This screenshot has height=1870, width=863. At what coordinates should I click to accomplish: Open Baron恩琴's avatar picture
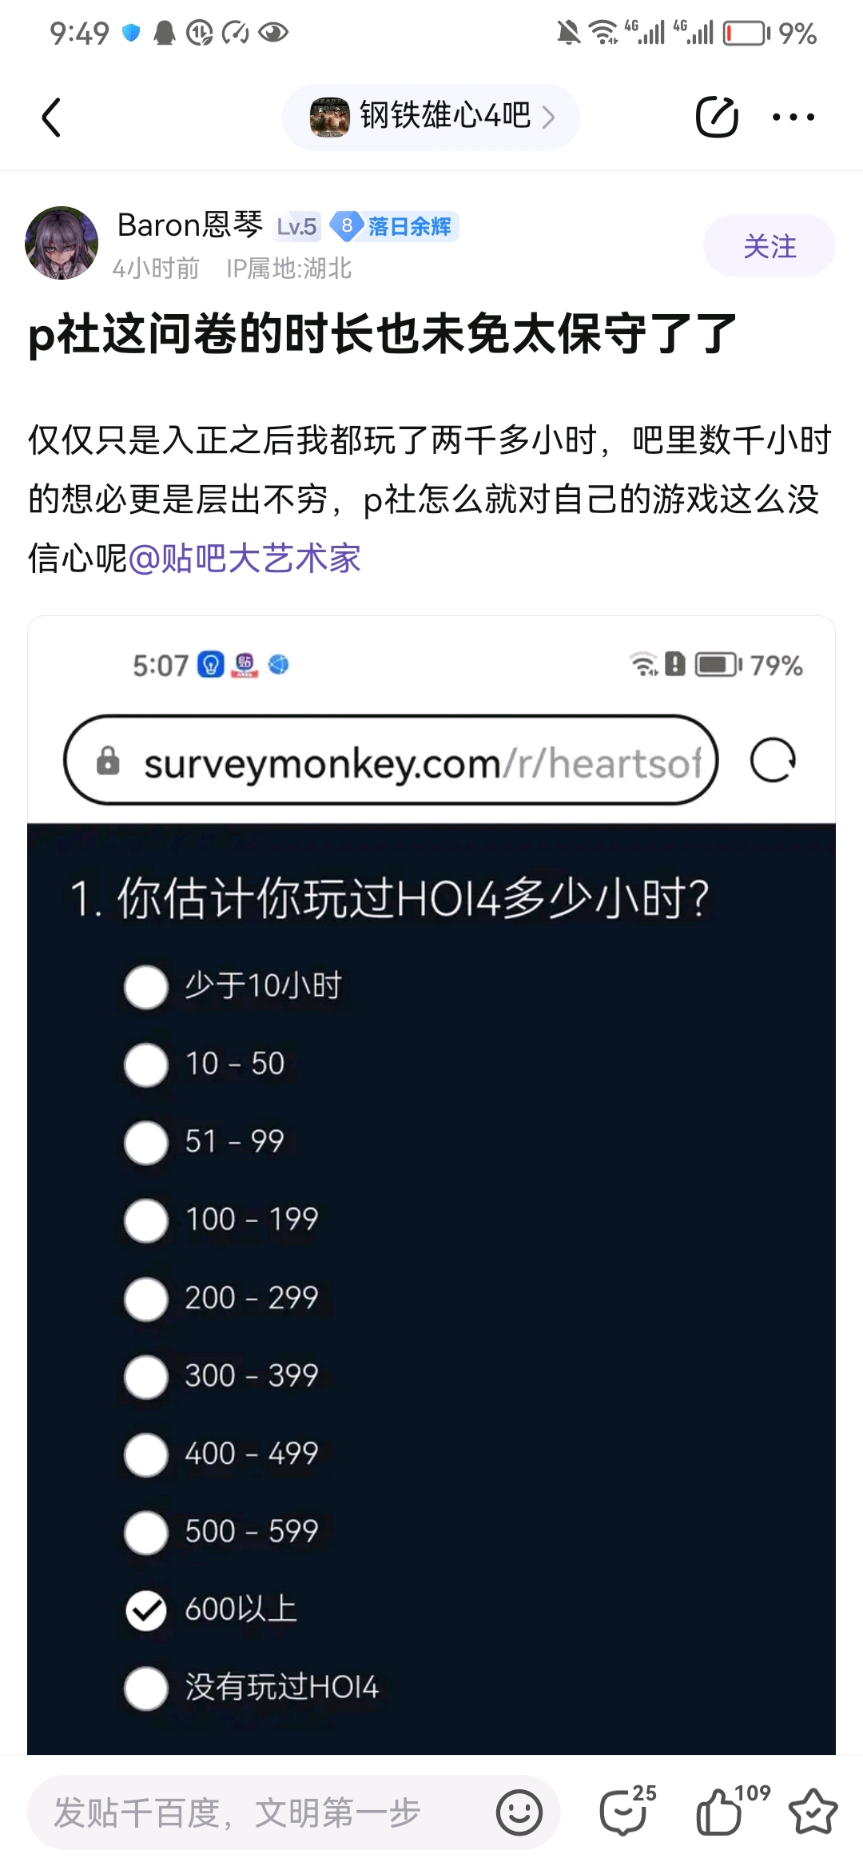[x=62, y=243]
